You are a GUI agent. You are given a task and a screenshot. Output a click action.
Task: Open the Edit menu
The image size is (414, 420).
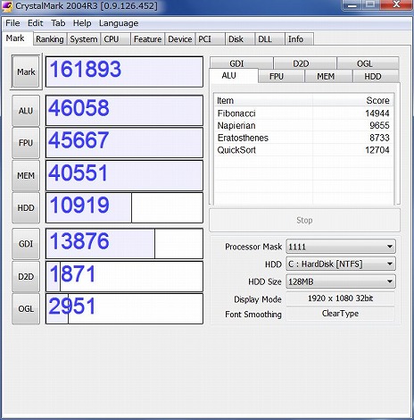pos(36,23)
